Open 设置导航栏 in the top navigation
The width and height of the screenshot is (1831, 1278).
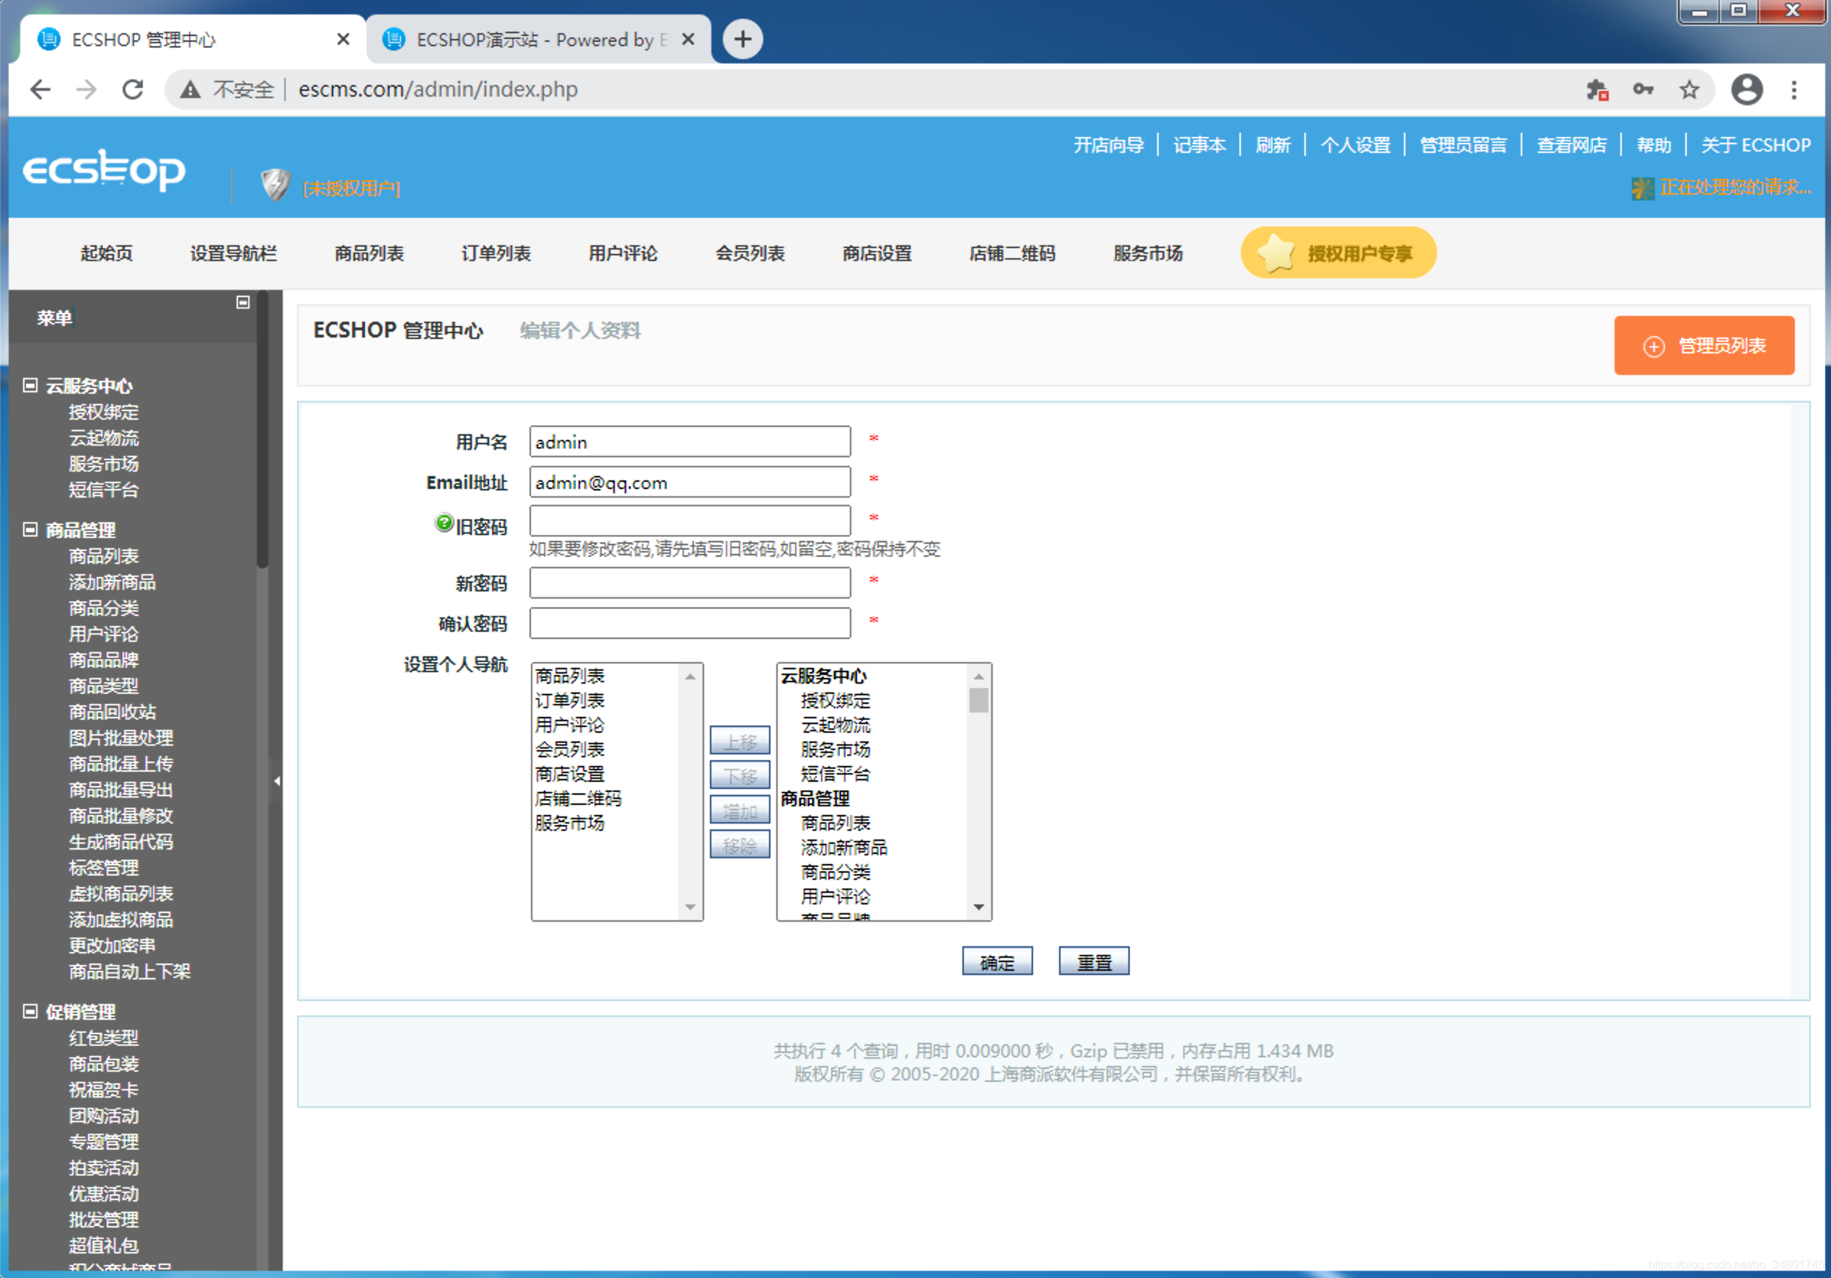(234, 254)
